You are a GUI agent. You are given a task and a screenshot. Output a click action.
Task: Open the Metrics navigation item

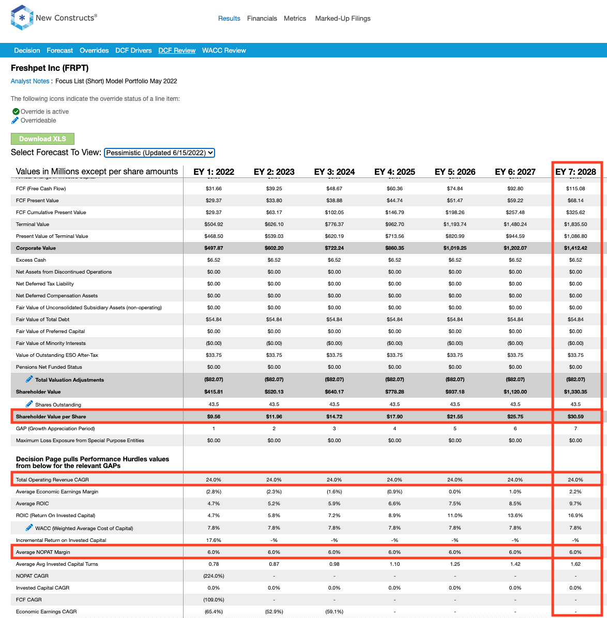point(295,19)
